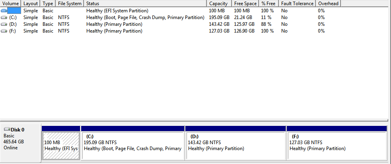This screenshot has height=164, width=391.
Task: Select the (F:) 127.03 GB partition block
Action: coord(337,143)
